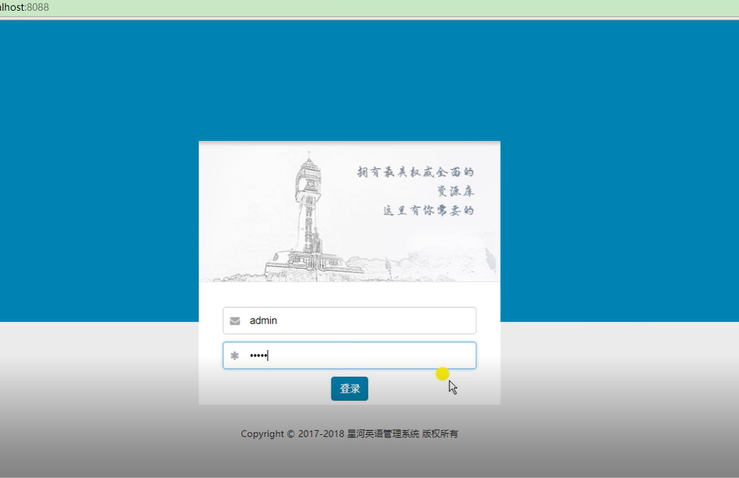The height and width of the screenshot is (478, 739).
Task: Click the lighthouse sketch banner image
Action: [350, 212]
